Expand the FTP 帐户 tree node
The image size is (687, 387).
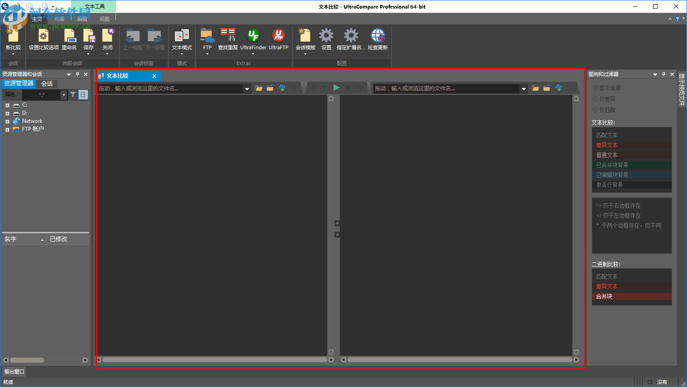pos(7,130)
